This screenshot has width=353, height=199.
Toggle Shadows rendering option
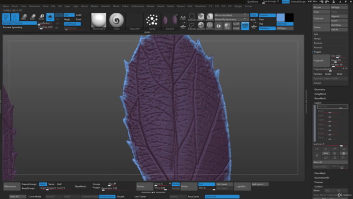[x=267, y=28]
